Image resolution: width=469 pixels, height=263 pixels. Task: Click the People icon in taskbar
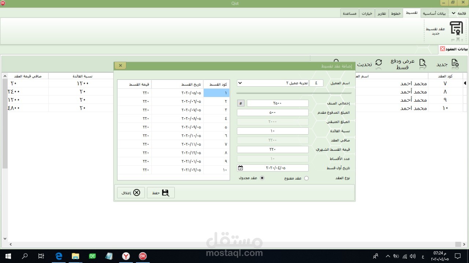click(x=376, y=256)
